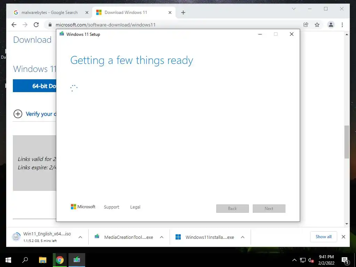Click the page scrollbar up arrow
The width and height of the screenshot is (356, 267).
(x=347, y=34)
